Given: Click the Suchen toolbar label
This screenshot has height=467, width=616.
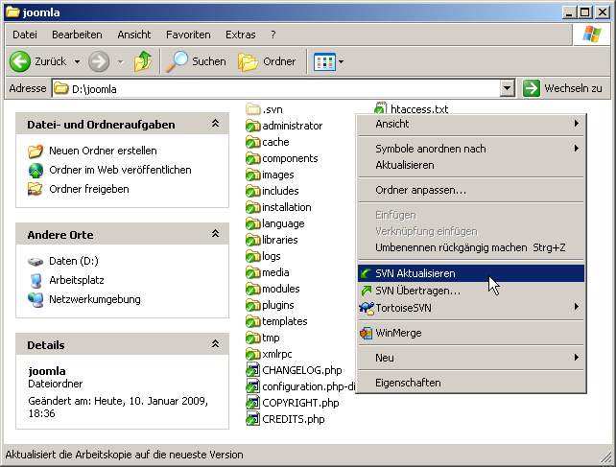Looking at the screenshot, I should pyautogui.click(x=209, y=61).
